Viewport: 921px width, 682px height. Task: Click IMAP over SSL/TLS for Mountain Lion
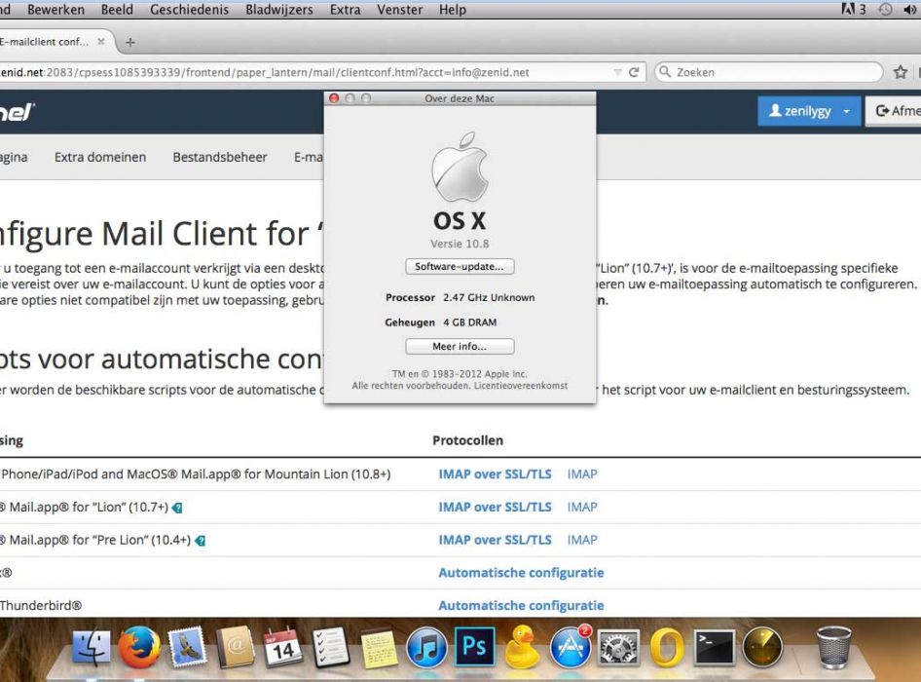(x=496, y=474)
